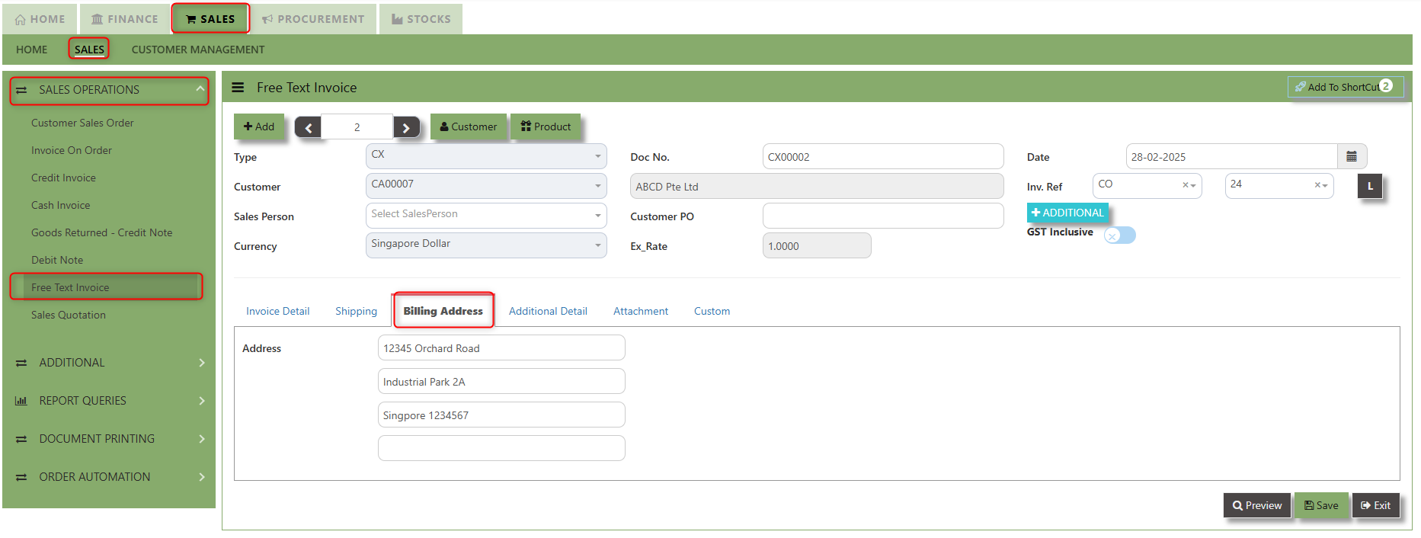Clear the 24 value in Inv. Ref
1421x538 pixels.
tap(1317, 185)
